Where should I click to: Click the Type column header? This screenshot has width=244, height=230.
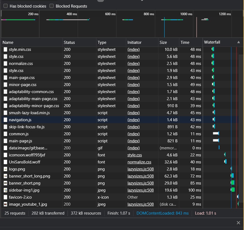[x=102, y=42]
